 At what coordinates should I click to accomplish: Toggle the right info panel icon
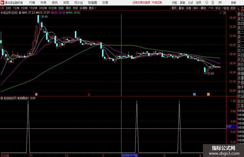tap(224, 13)
